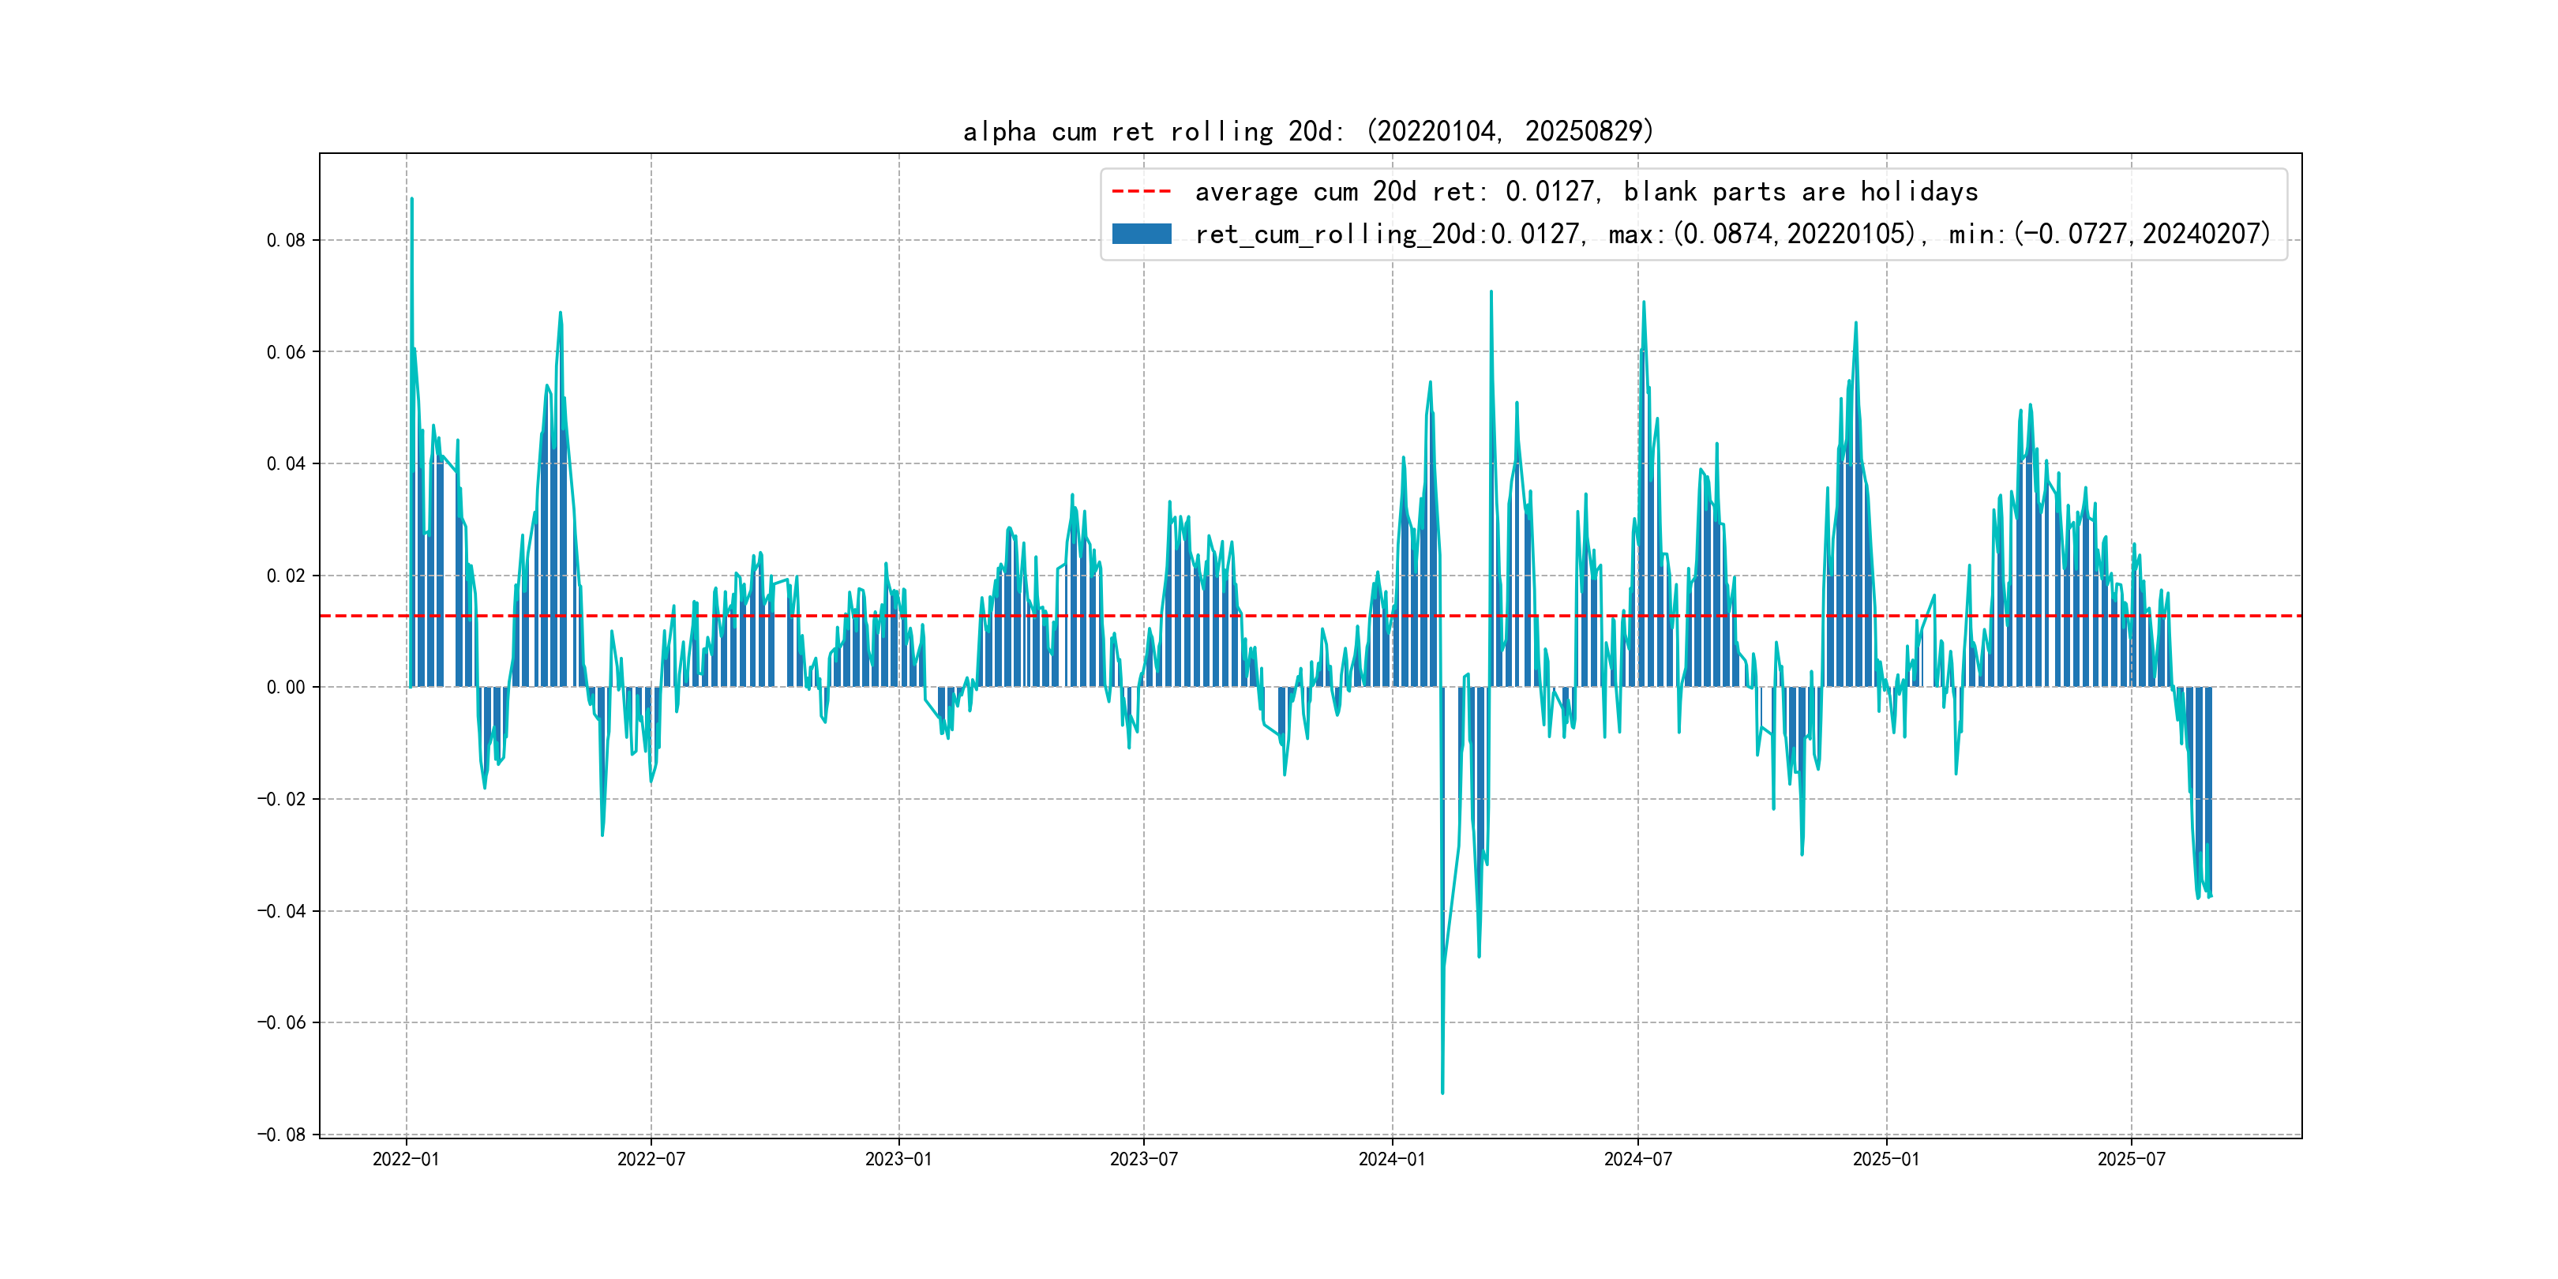The height and width of the screenshot is (1279, 2558).
Task: Click the -0.04 y-axis tick label
Action: (x=281, y=910)
